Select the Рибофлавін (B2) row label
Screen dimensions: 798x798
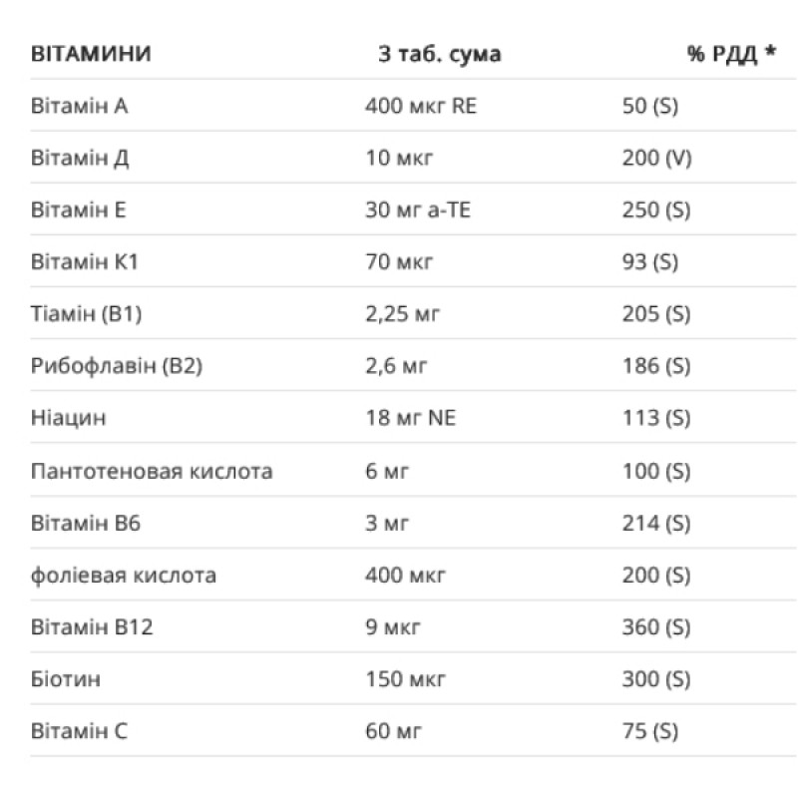coord(117,366)
